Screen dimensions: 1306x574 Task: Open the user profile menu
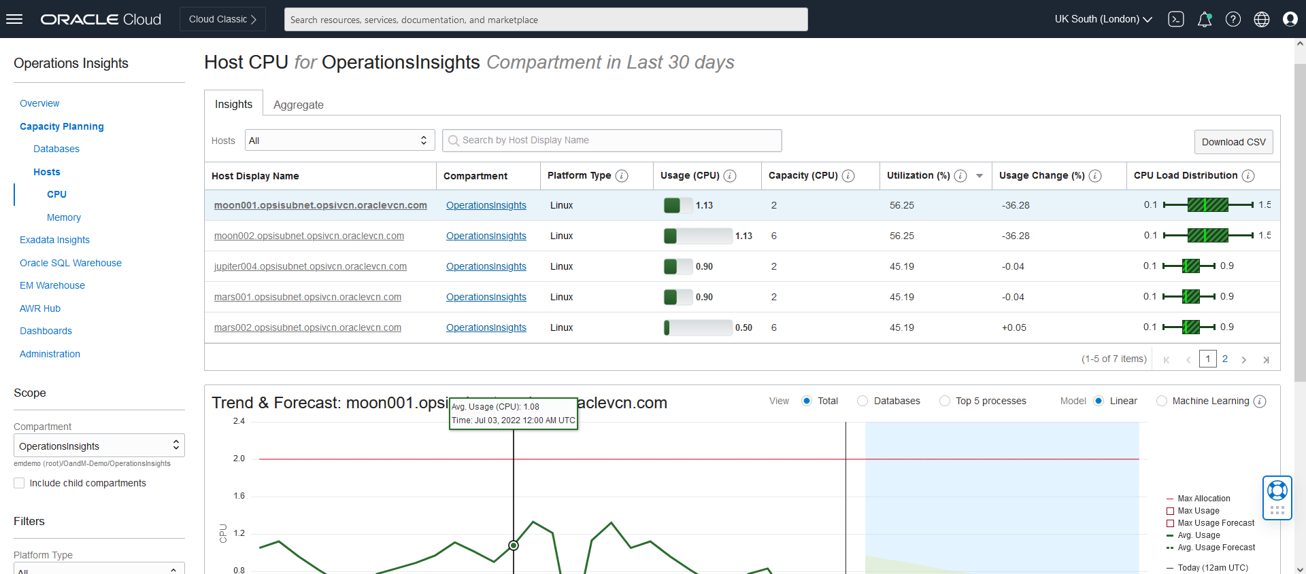coord(1290,19)
